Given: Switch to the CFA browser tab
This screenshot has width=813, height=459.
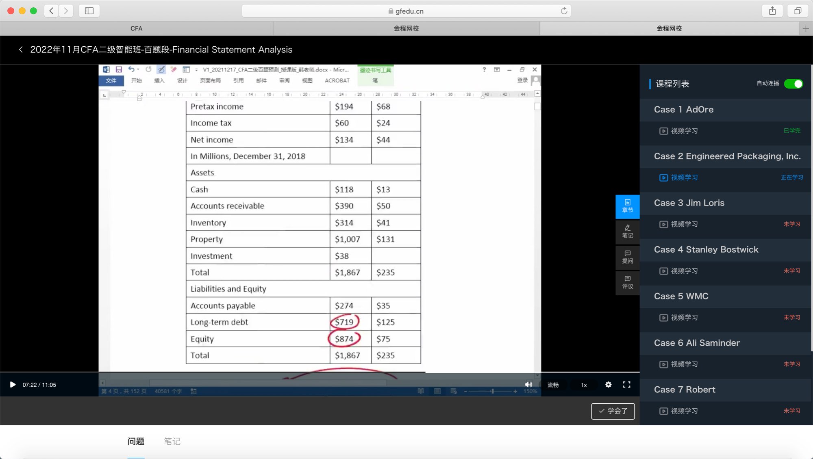Looking at the screenshot, I should (137, 28).
